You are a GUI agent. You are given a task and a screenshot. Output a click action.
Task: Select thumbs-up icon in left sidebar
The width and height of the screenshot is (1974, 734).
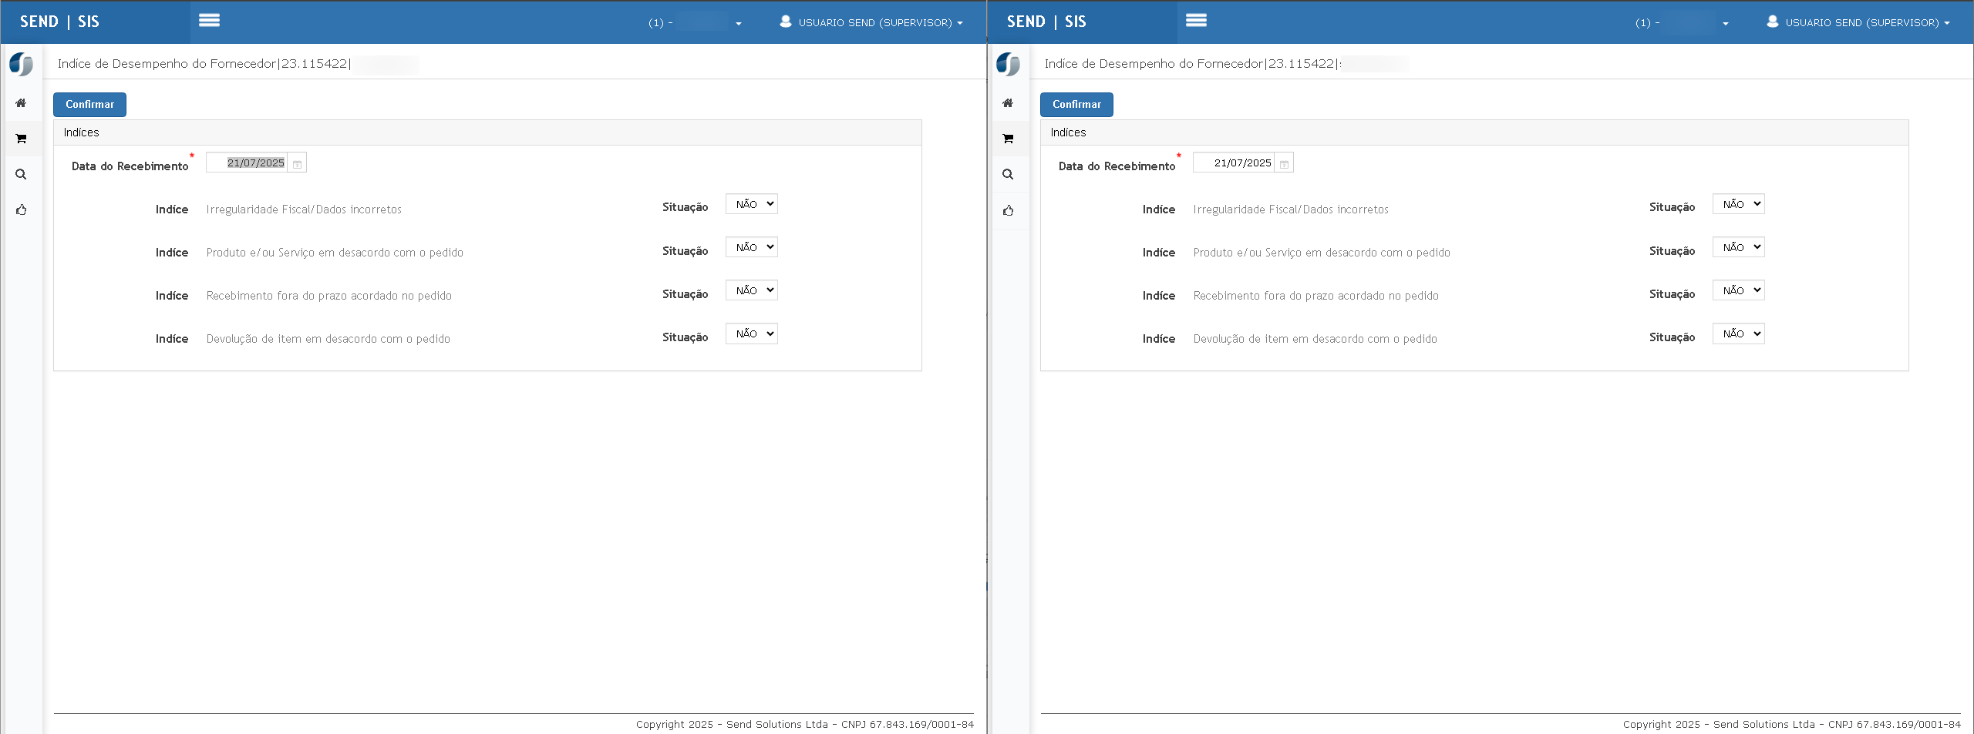pyautogui.click(x=21, y=209)
